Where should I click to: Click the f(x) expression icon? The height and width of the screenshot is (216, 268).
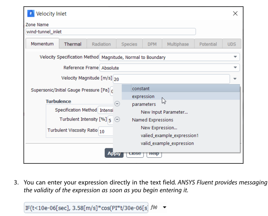pos(154,207)
